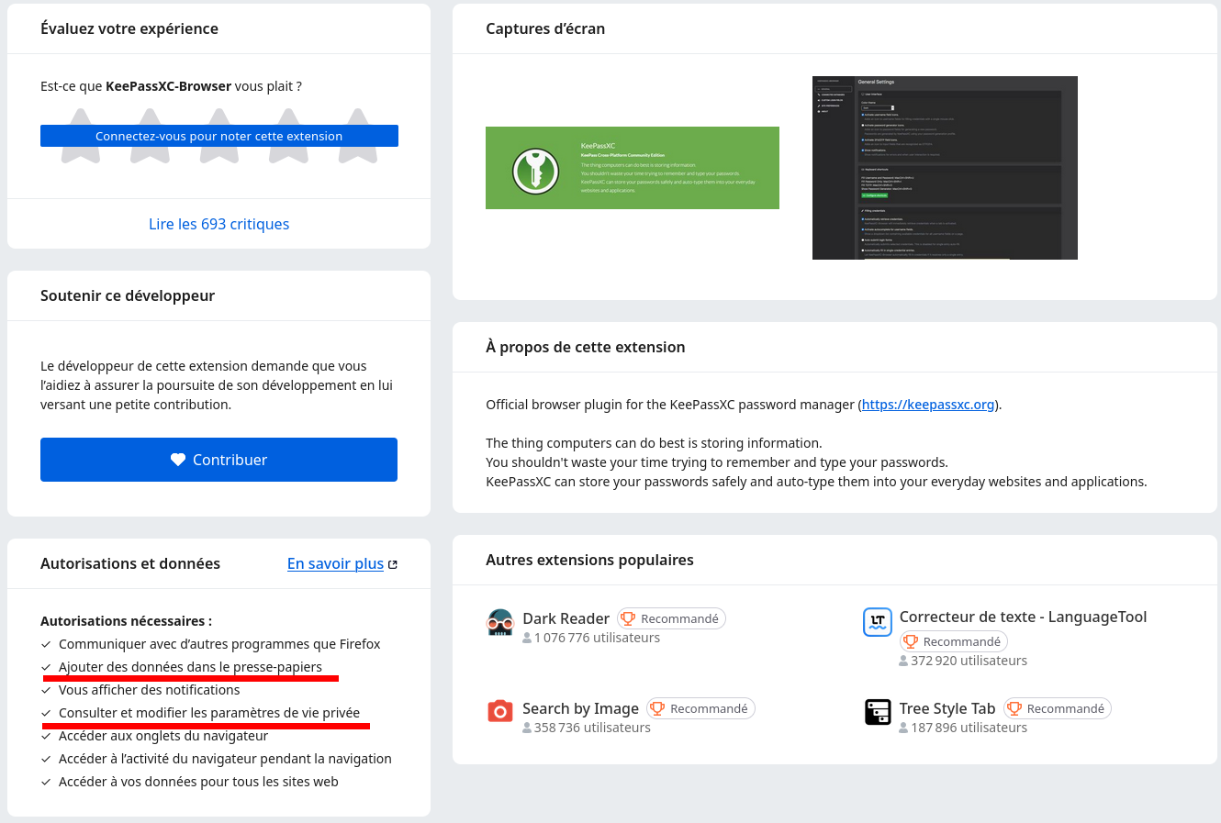Click the second rating star
This screenshot has height=823, width=1221.
click(x=150, y=137)
